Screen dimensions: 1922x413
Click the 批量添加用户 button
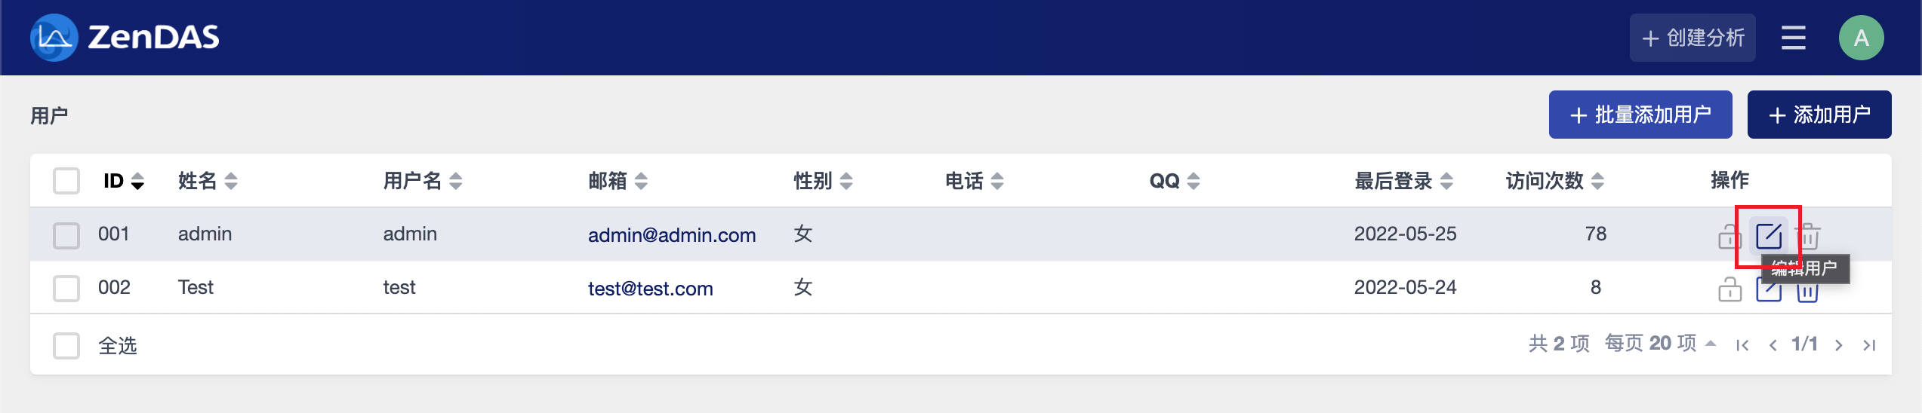(1640, 115)
